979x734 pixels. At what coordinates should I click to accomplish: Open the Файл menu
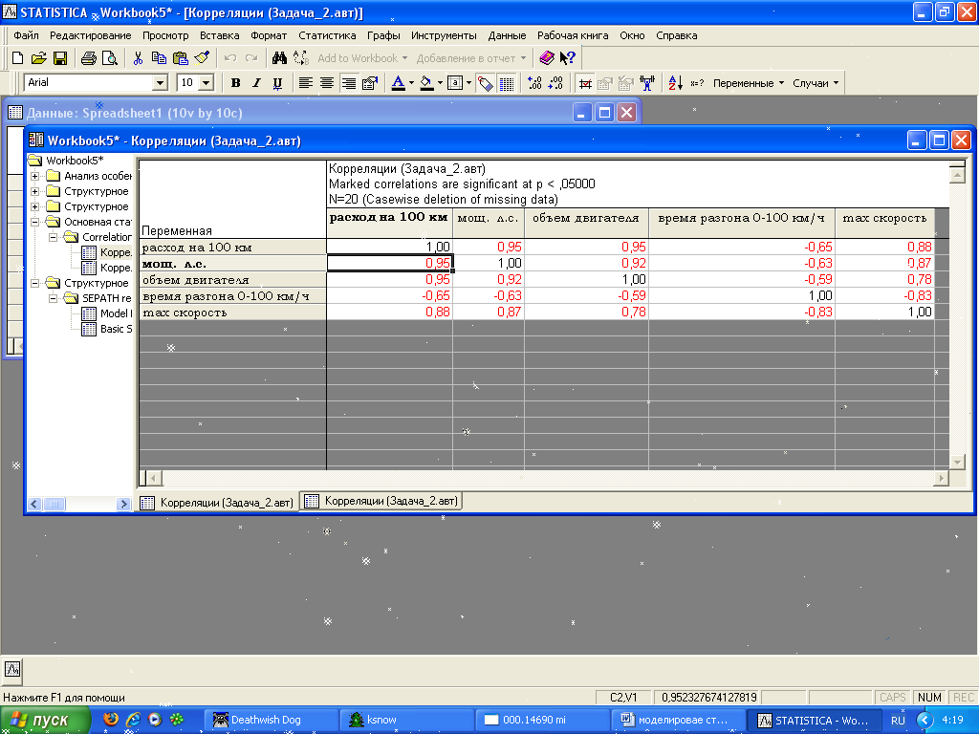click(26, 35)
